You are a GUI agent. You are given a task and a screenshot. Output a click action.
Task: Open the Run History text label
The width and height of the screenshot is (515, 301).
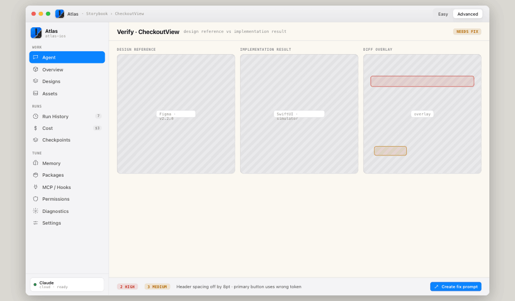click(x=55, y=116)
